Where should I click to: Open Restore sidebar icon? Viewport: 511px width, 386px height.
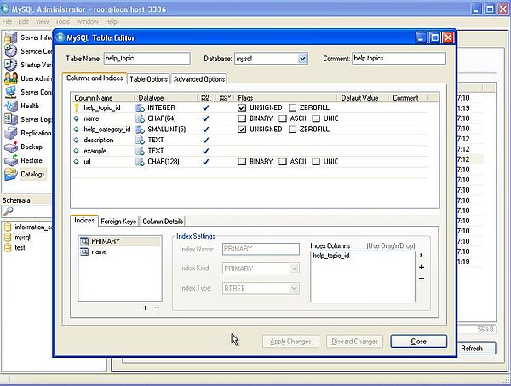[10, 160]
